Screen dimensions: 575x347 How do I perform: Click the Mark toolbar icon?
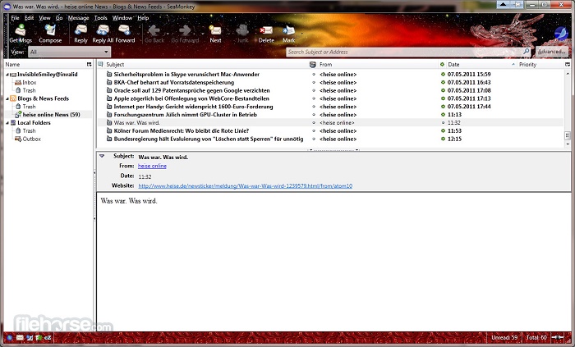pos(288,34)
